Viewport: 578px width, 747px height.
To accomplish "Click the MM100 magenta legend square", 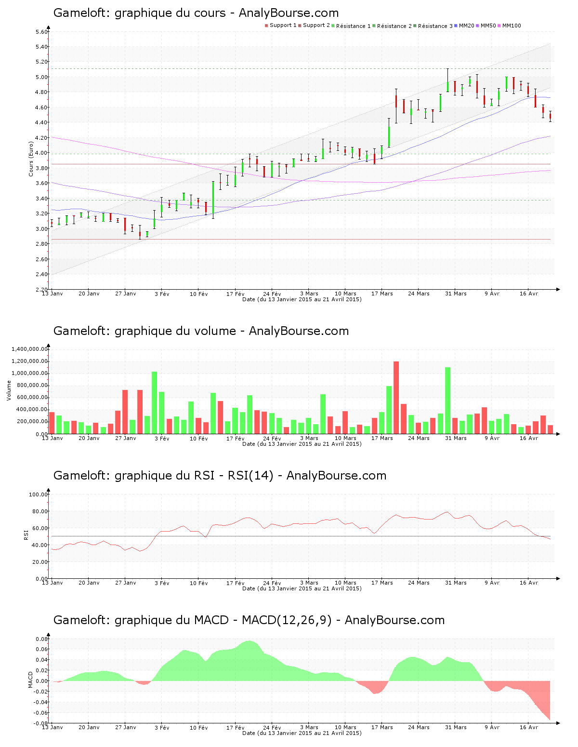I will point(499,26).
